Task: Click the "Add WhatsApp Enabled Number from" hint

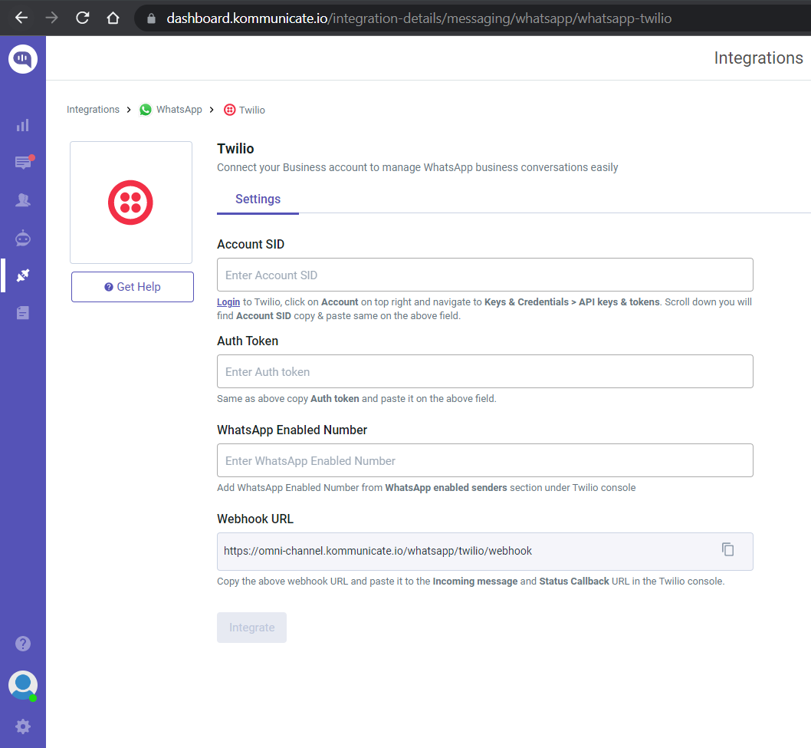Action: point(426,488)
